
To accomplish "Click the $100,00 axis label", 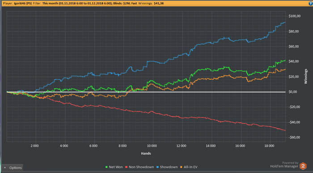I will pos(294,16).
